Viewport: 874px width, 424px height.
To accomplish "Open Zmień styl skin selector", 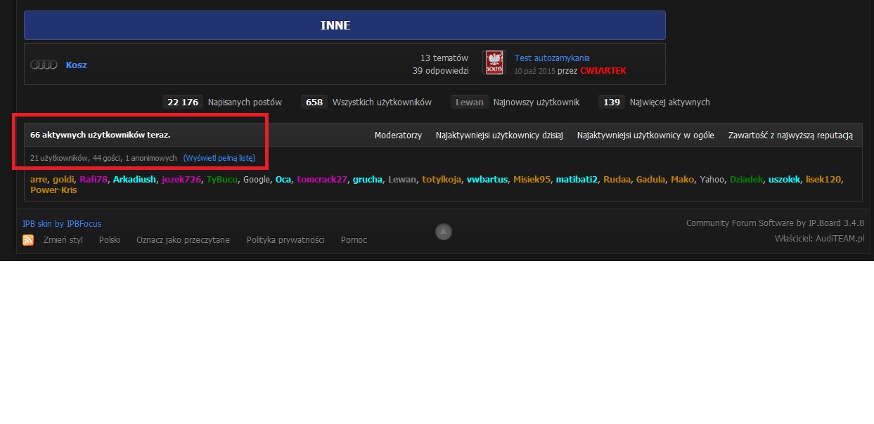I will [x=63, y=240].
